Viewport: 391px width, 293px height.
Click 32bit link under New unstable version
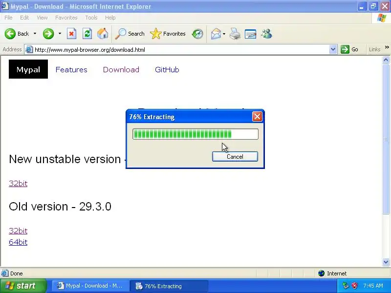(x=18, y=184)
